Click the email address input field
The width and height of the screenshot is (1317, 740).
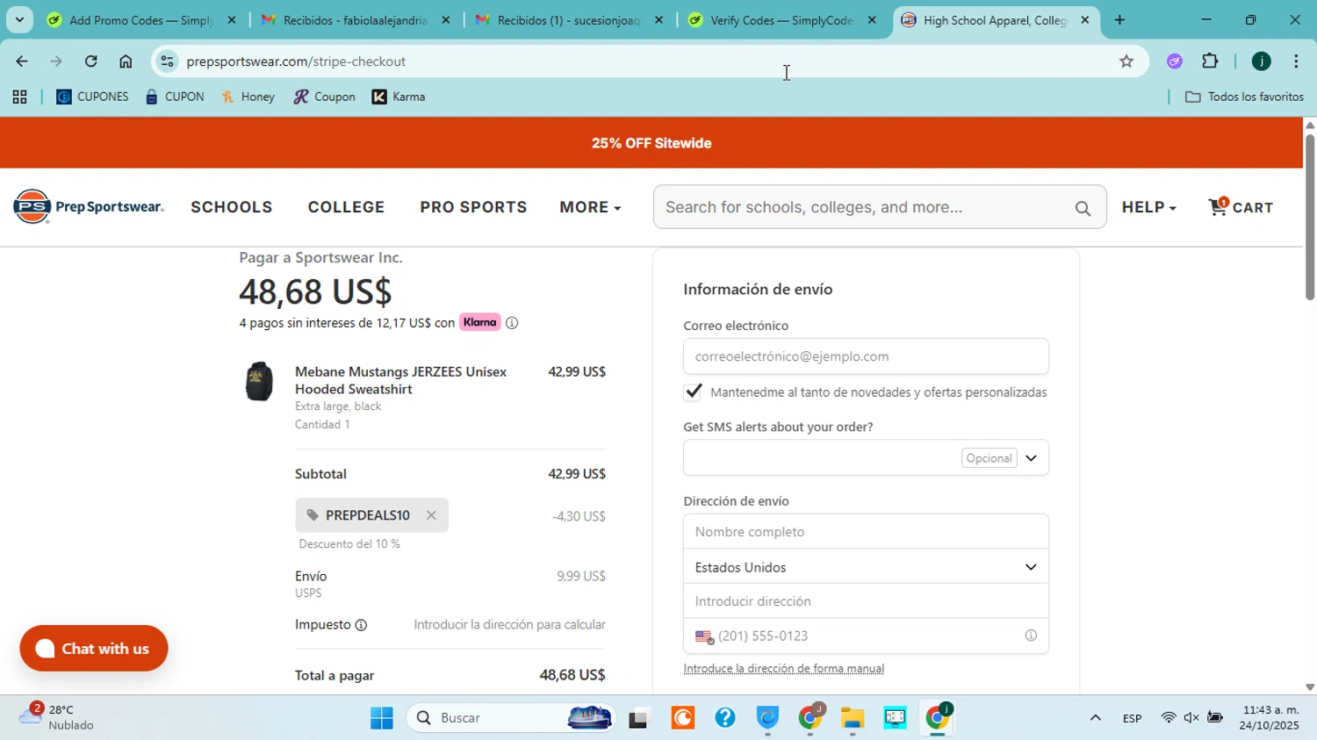coord(866,356)
